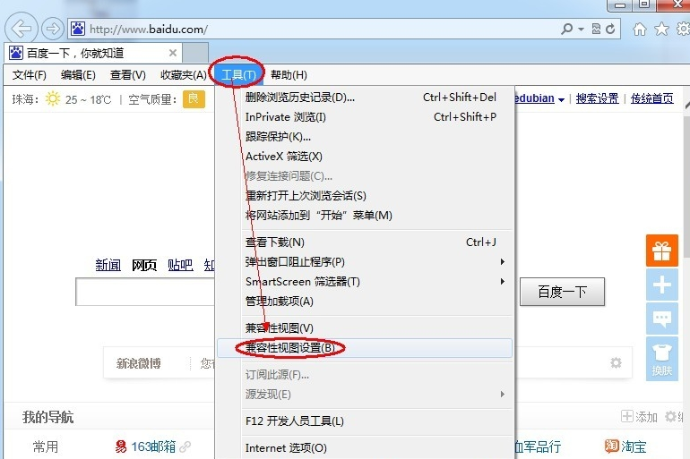Viewport: 690px width, 459px height.
Task: Expand 弹出窗口阻止程序(P) submenu
Action: (365, 262)
